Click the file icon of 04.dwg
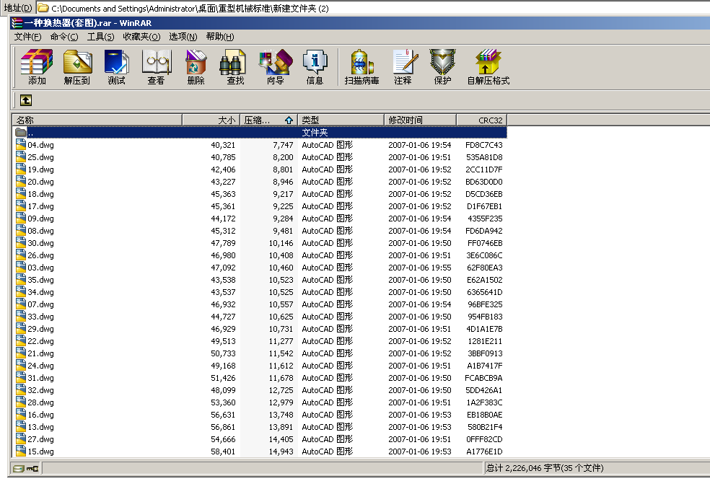Viewport: 710px width, 489px height. [x=20, y=144]
